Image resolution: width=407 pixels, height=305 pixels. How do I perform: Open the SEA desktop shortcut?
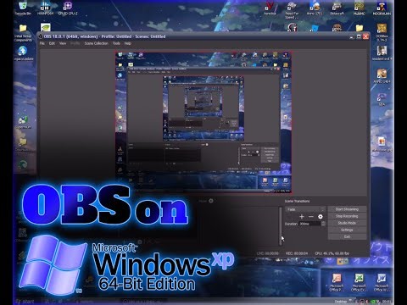pyautogui.click(x=382, y=99)
